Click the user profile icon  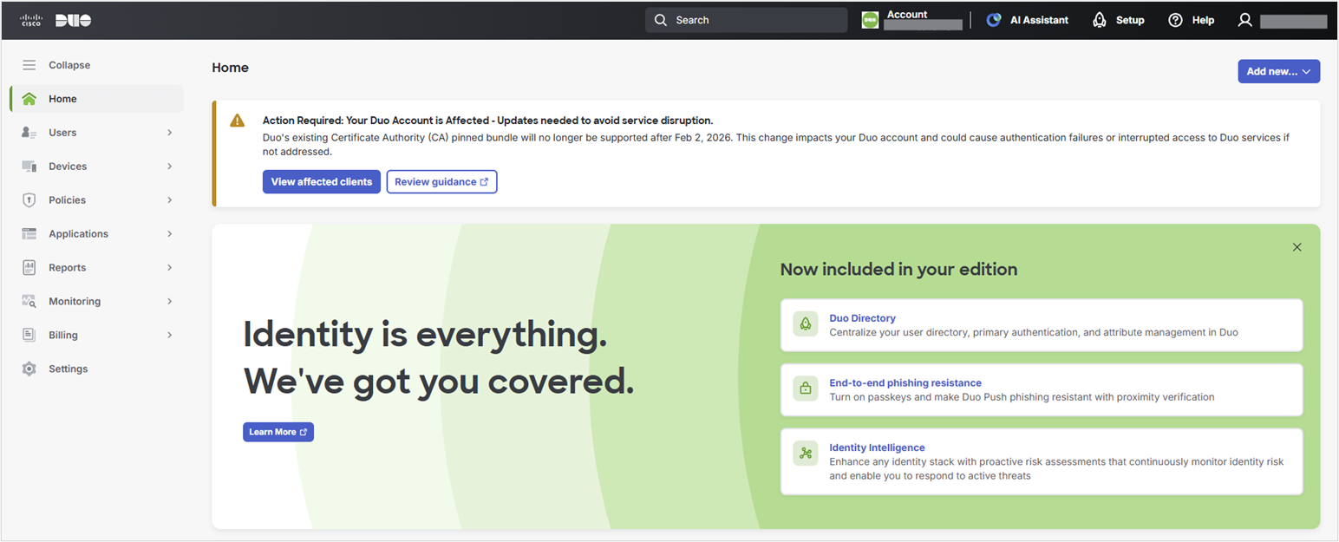[x=1245, y=20]
